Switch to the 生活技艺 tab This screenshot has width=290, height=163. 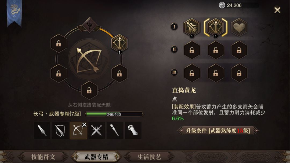point(149,157)
